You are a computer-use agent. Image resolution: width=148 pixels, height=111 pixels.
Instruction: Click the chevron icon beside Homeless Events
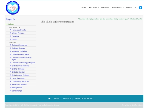point(11,30)
